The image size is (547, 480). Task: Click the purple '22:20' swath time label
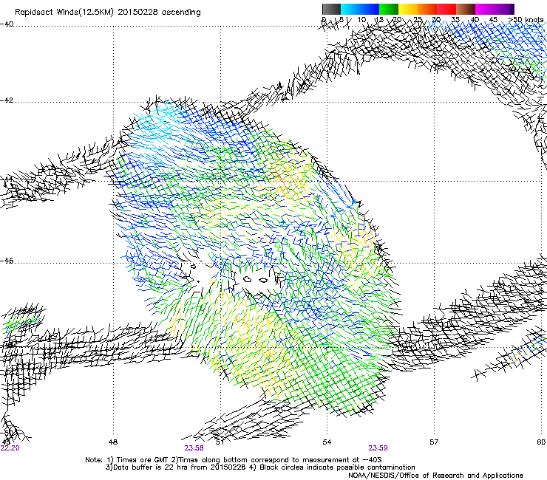point(10,448)
